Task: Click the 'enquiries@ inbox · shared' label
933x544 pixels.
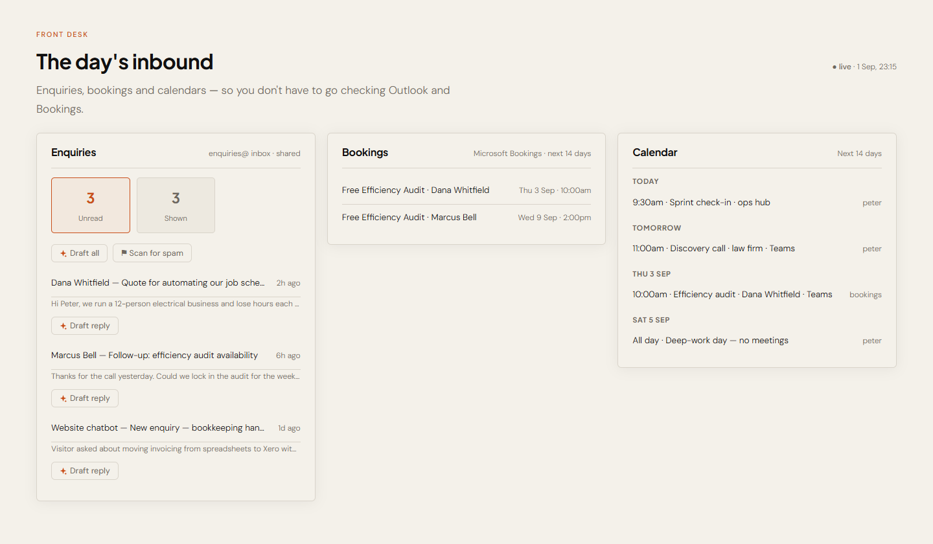Action: 255,153
